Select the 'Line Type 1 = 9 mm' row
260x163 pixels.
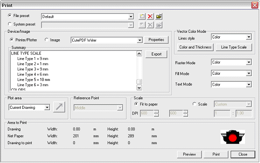pyautogui.click(x=33, y=59)
